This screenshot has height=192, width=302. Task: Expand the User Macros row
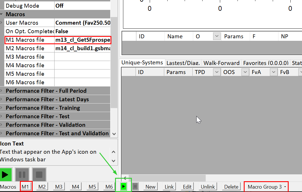pyautogui.click(x=2, y=23)
